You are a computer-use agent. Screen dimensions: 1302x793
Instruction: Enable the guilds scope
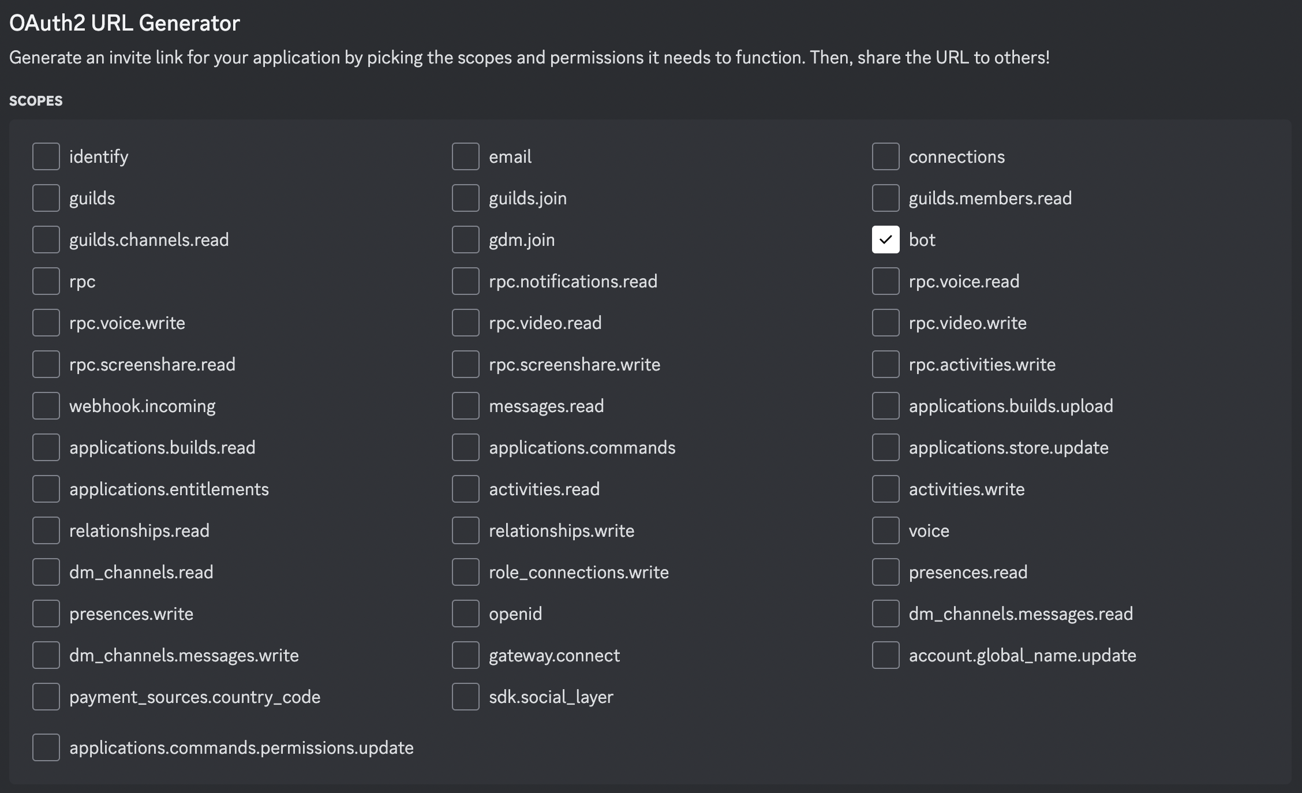(46, 198)
